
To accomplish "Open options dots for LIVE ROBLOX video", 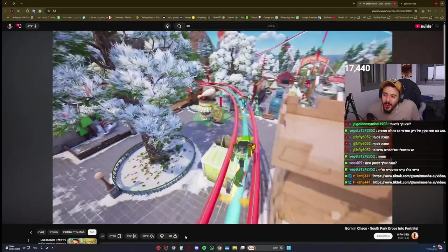I will coord(28,240).
